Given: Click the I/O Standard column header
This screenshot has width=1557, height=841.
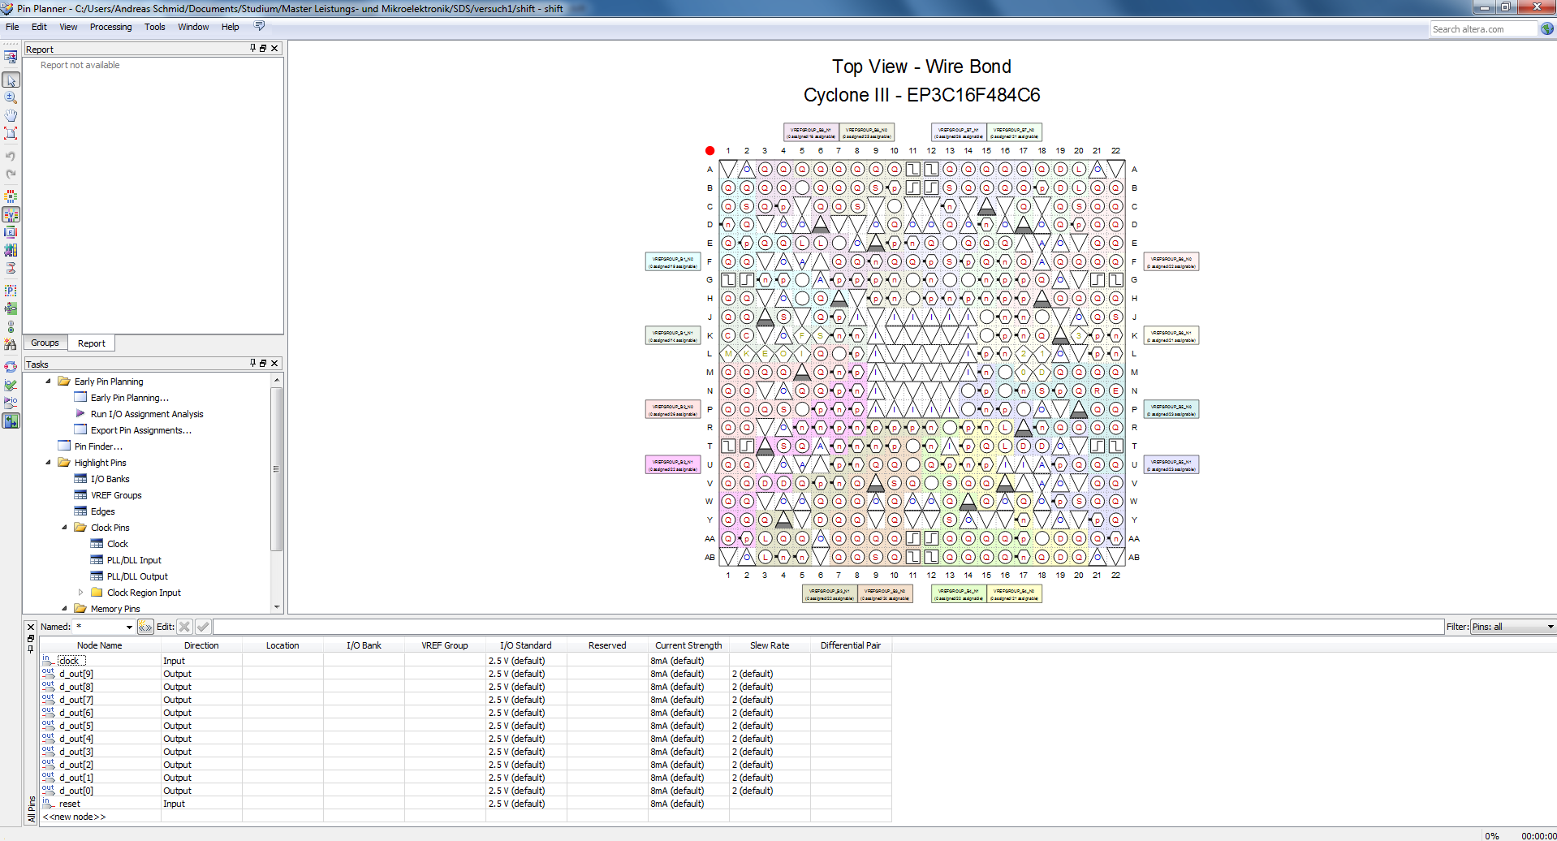Looking at the screenshot, I should coord(526,645).
